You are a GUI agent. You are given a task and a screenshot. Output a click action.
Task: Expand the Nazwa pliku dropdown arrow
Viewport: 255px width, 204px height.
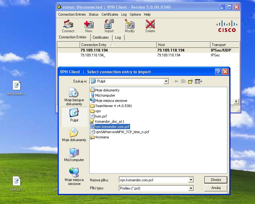tap(191, 180)
